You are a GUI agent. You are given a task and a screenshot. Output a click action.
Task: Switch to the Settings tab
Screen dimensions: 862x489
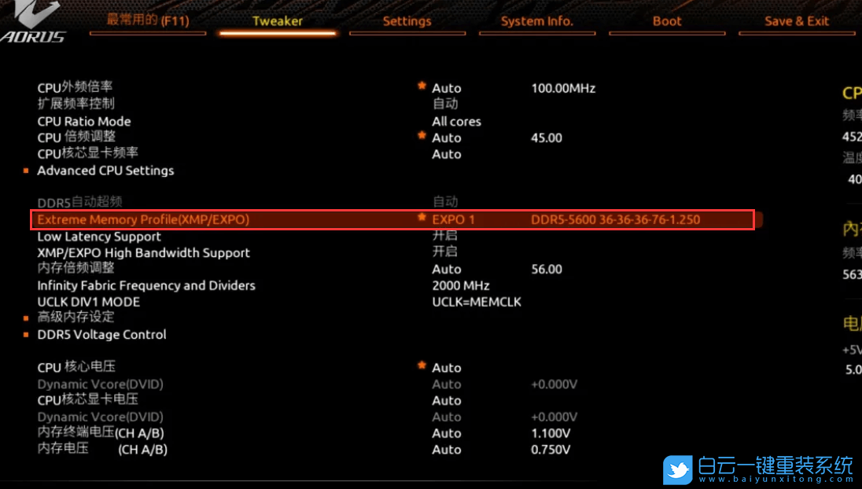pos(407,21)
